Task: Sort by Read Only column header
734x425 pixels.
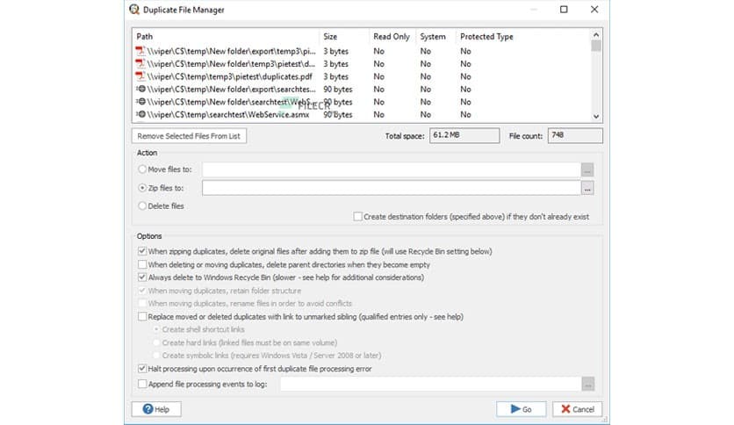Action: click(x=392, y=37)
